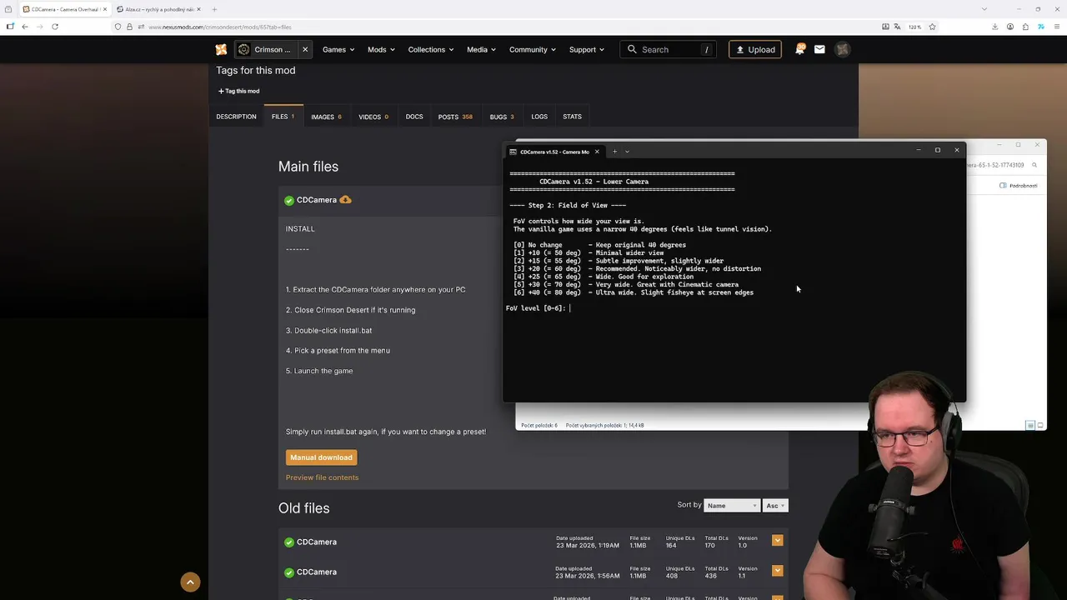Image resolution: width=1067 pixels, height=600 pixels.
Task: Open the browser sidebar panel icon
Action: [x=9, y=27]
